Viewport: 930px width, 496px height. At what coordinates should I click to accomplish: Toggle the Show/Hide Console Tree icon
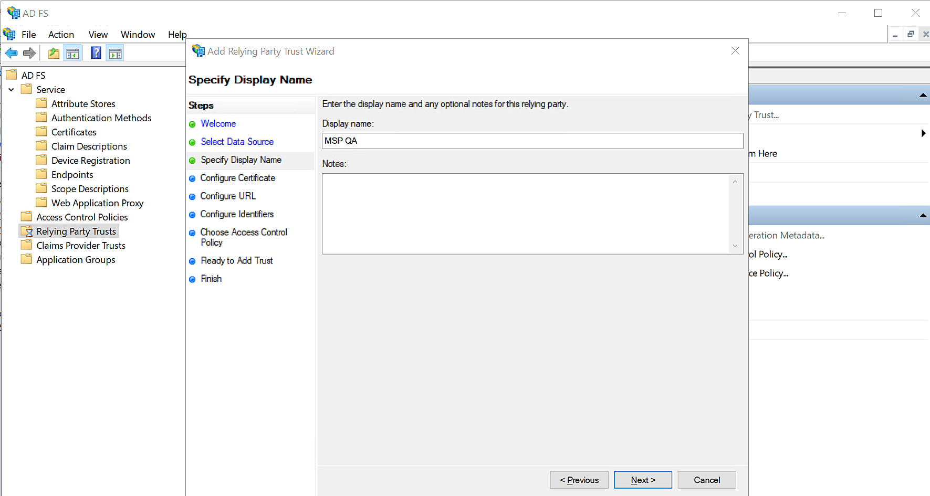72,53
